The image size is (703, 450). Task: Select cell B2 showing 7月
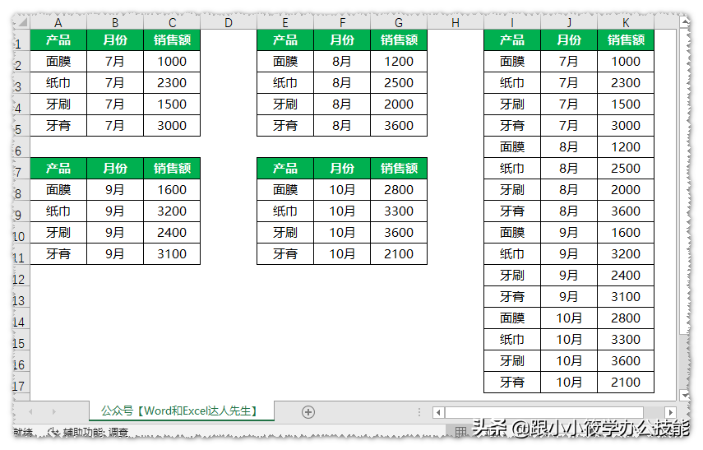click(x=115, y=62)
